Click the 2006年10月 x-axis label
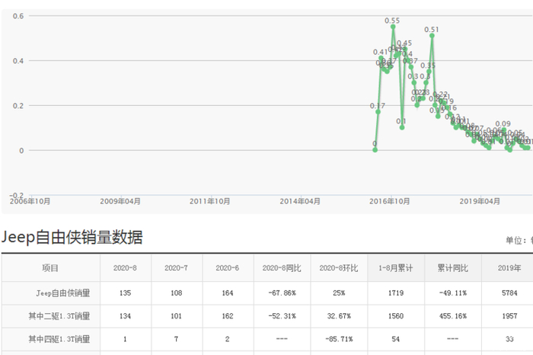Image resolution: width=533 pixels, height=355 pixels. [x=30, y=201]
